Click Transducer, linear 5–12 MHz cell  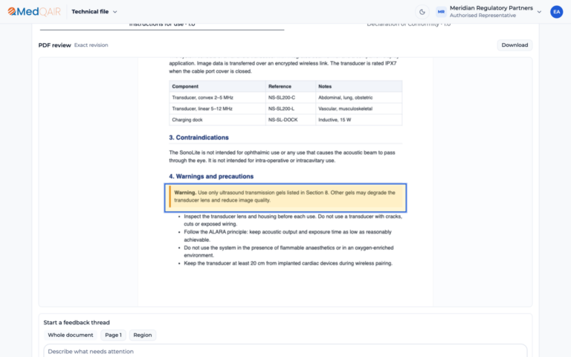(217, 109)
